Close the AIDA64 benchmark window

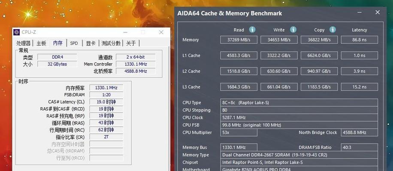[x=378, y=12]
